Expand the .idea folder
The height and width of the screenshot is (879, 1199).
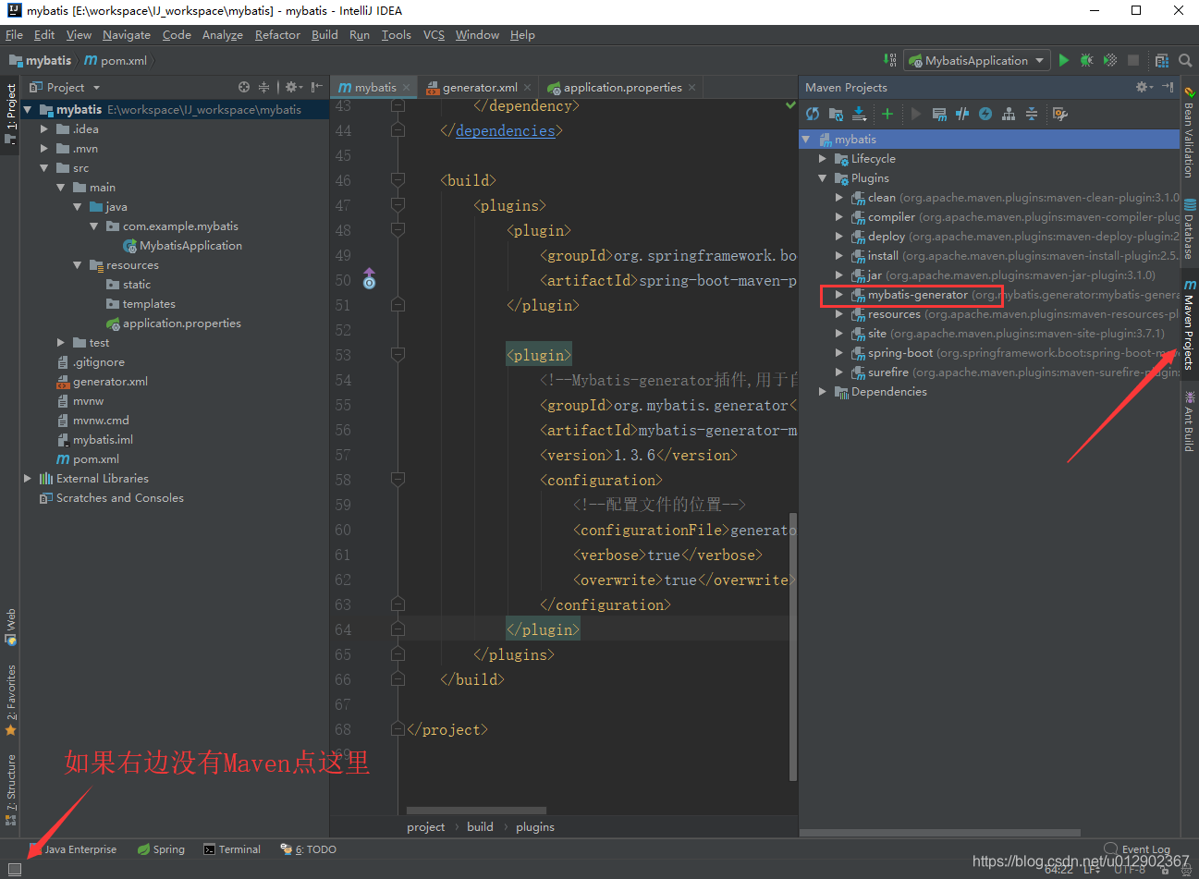pyautogui.click(x=43, y=129)
